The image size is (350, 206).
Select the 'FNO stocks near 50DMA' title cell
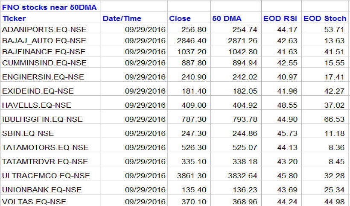click(x=50, y=7)
